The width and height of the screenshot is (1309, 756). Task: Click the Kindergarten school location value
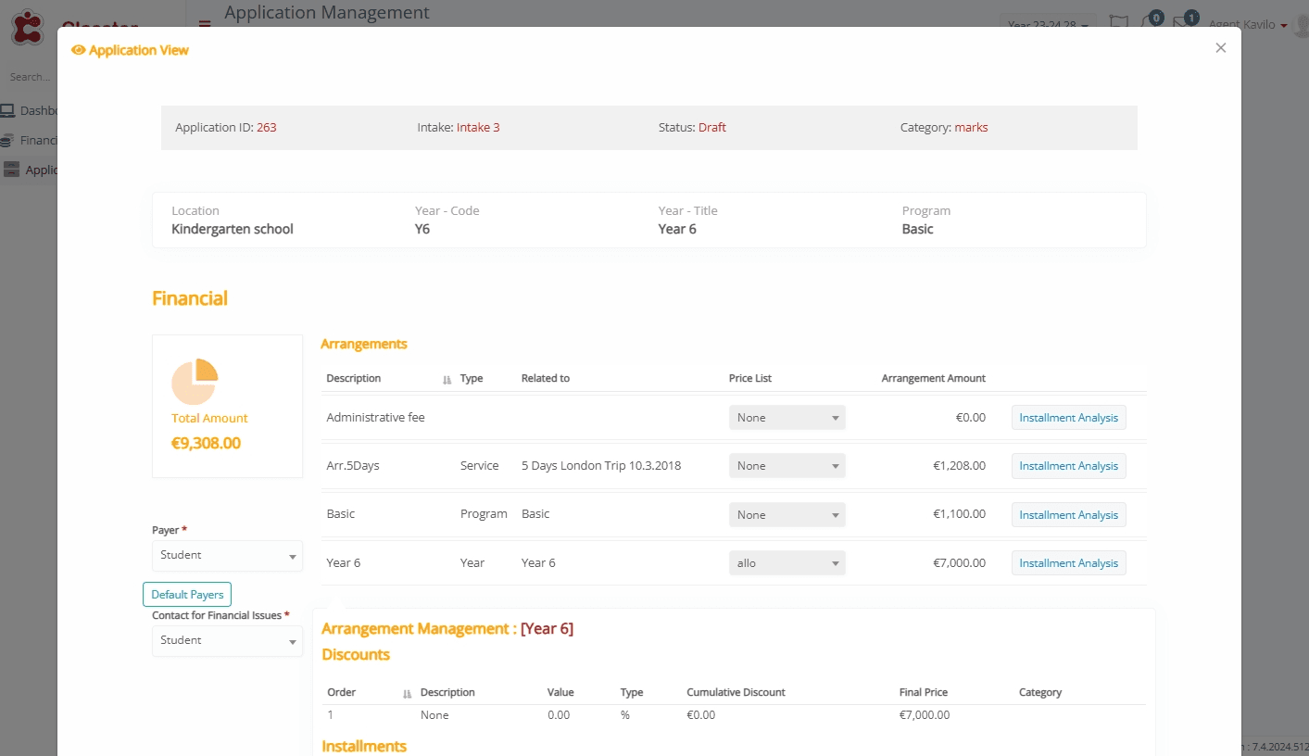pos(233,230)
